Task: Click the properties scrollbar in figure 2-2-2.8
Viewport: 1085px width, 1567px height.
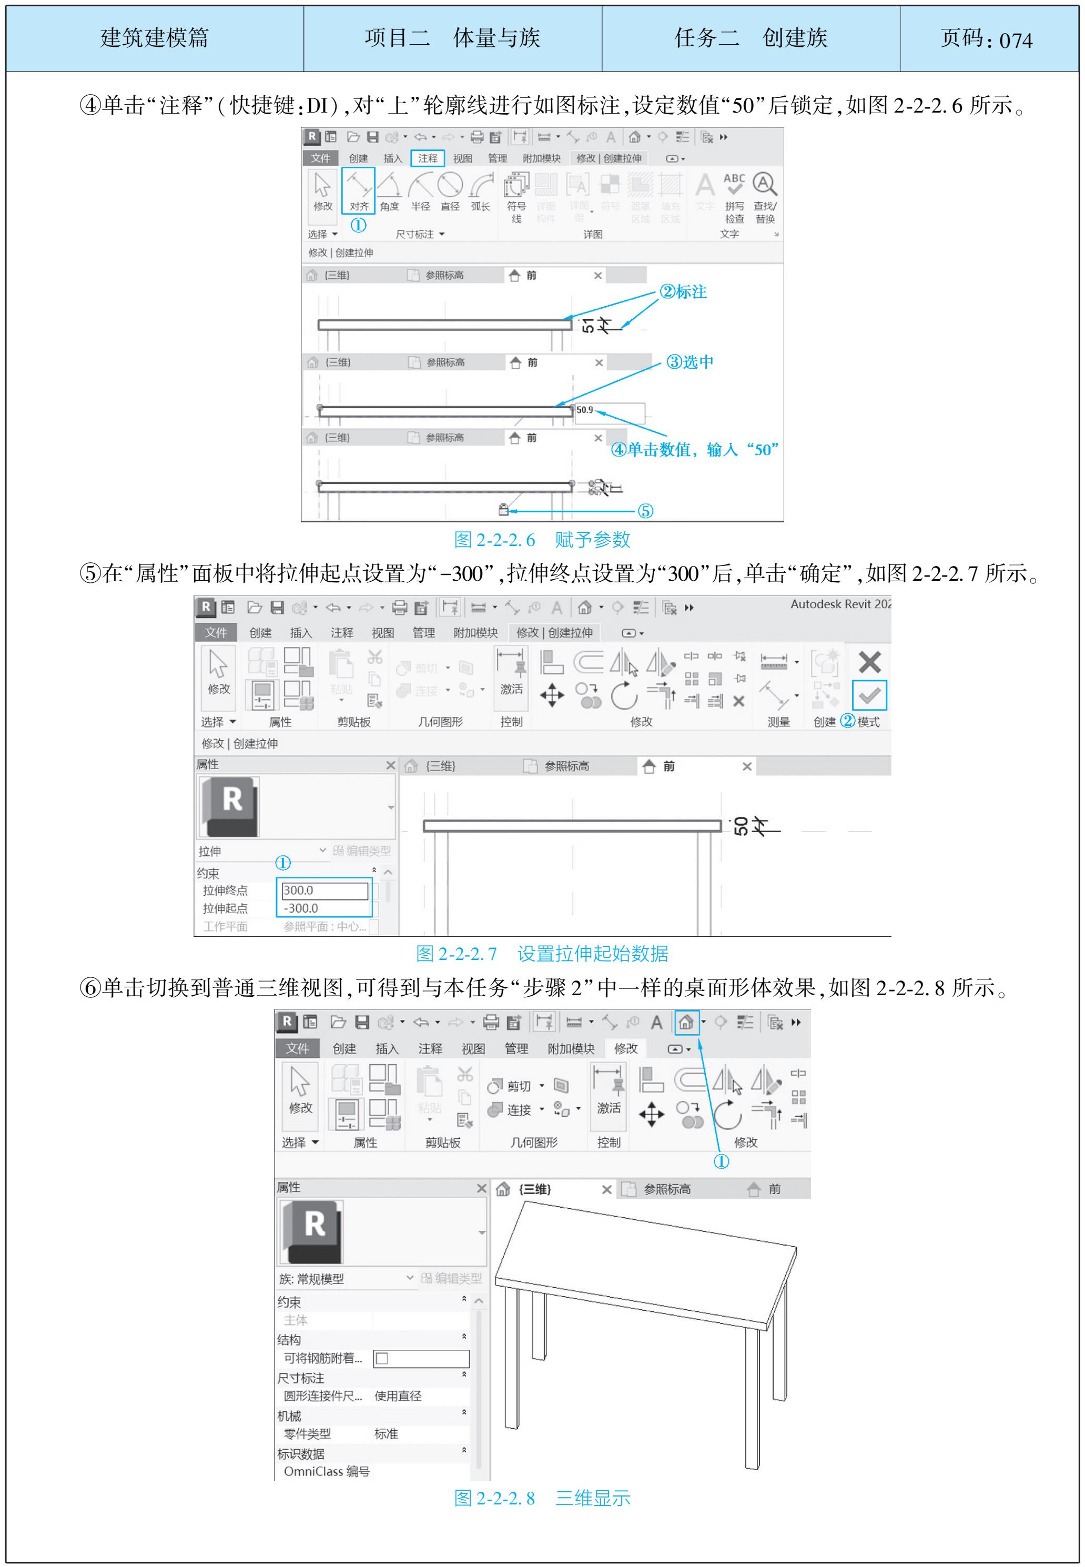Action: pyautogui.click(x=479, y=1387)
